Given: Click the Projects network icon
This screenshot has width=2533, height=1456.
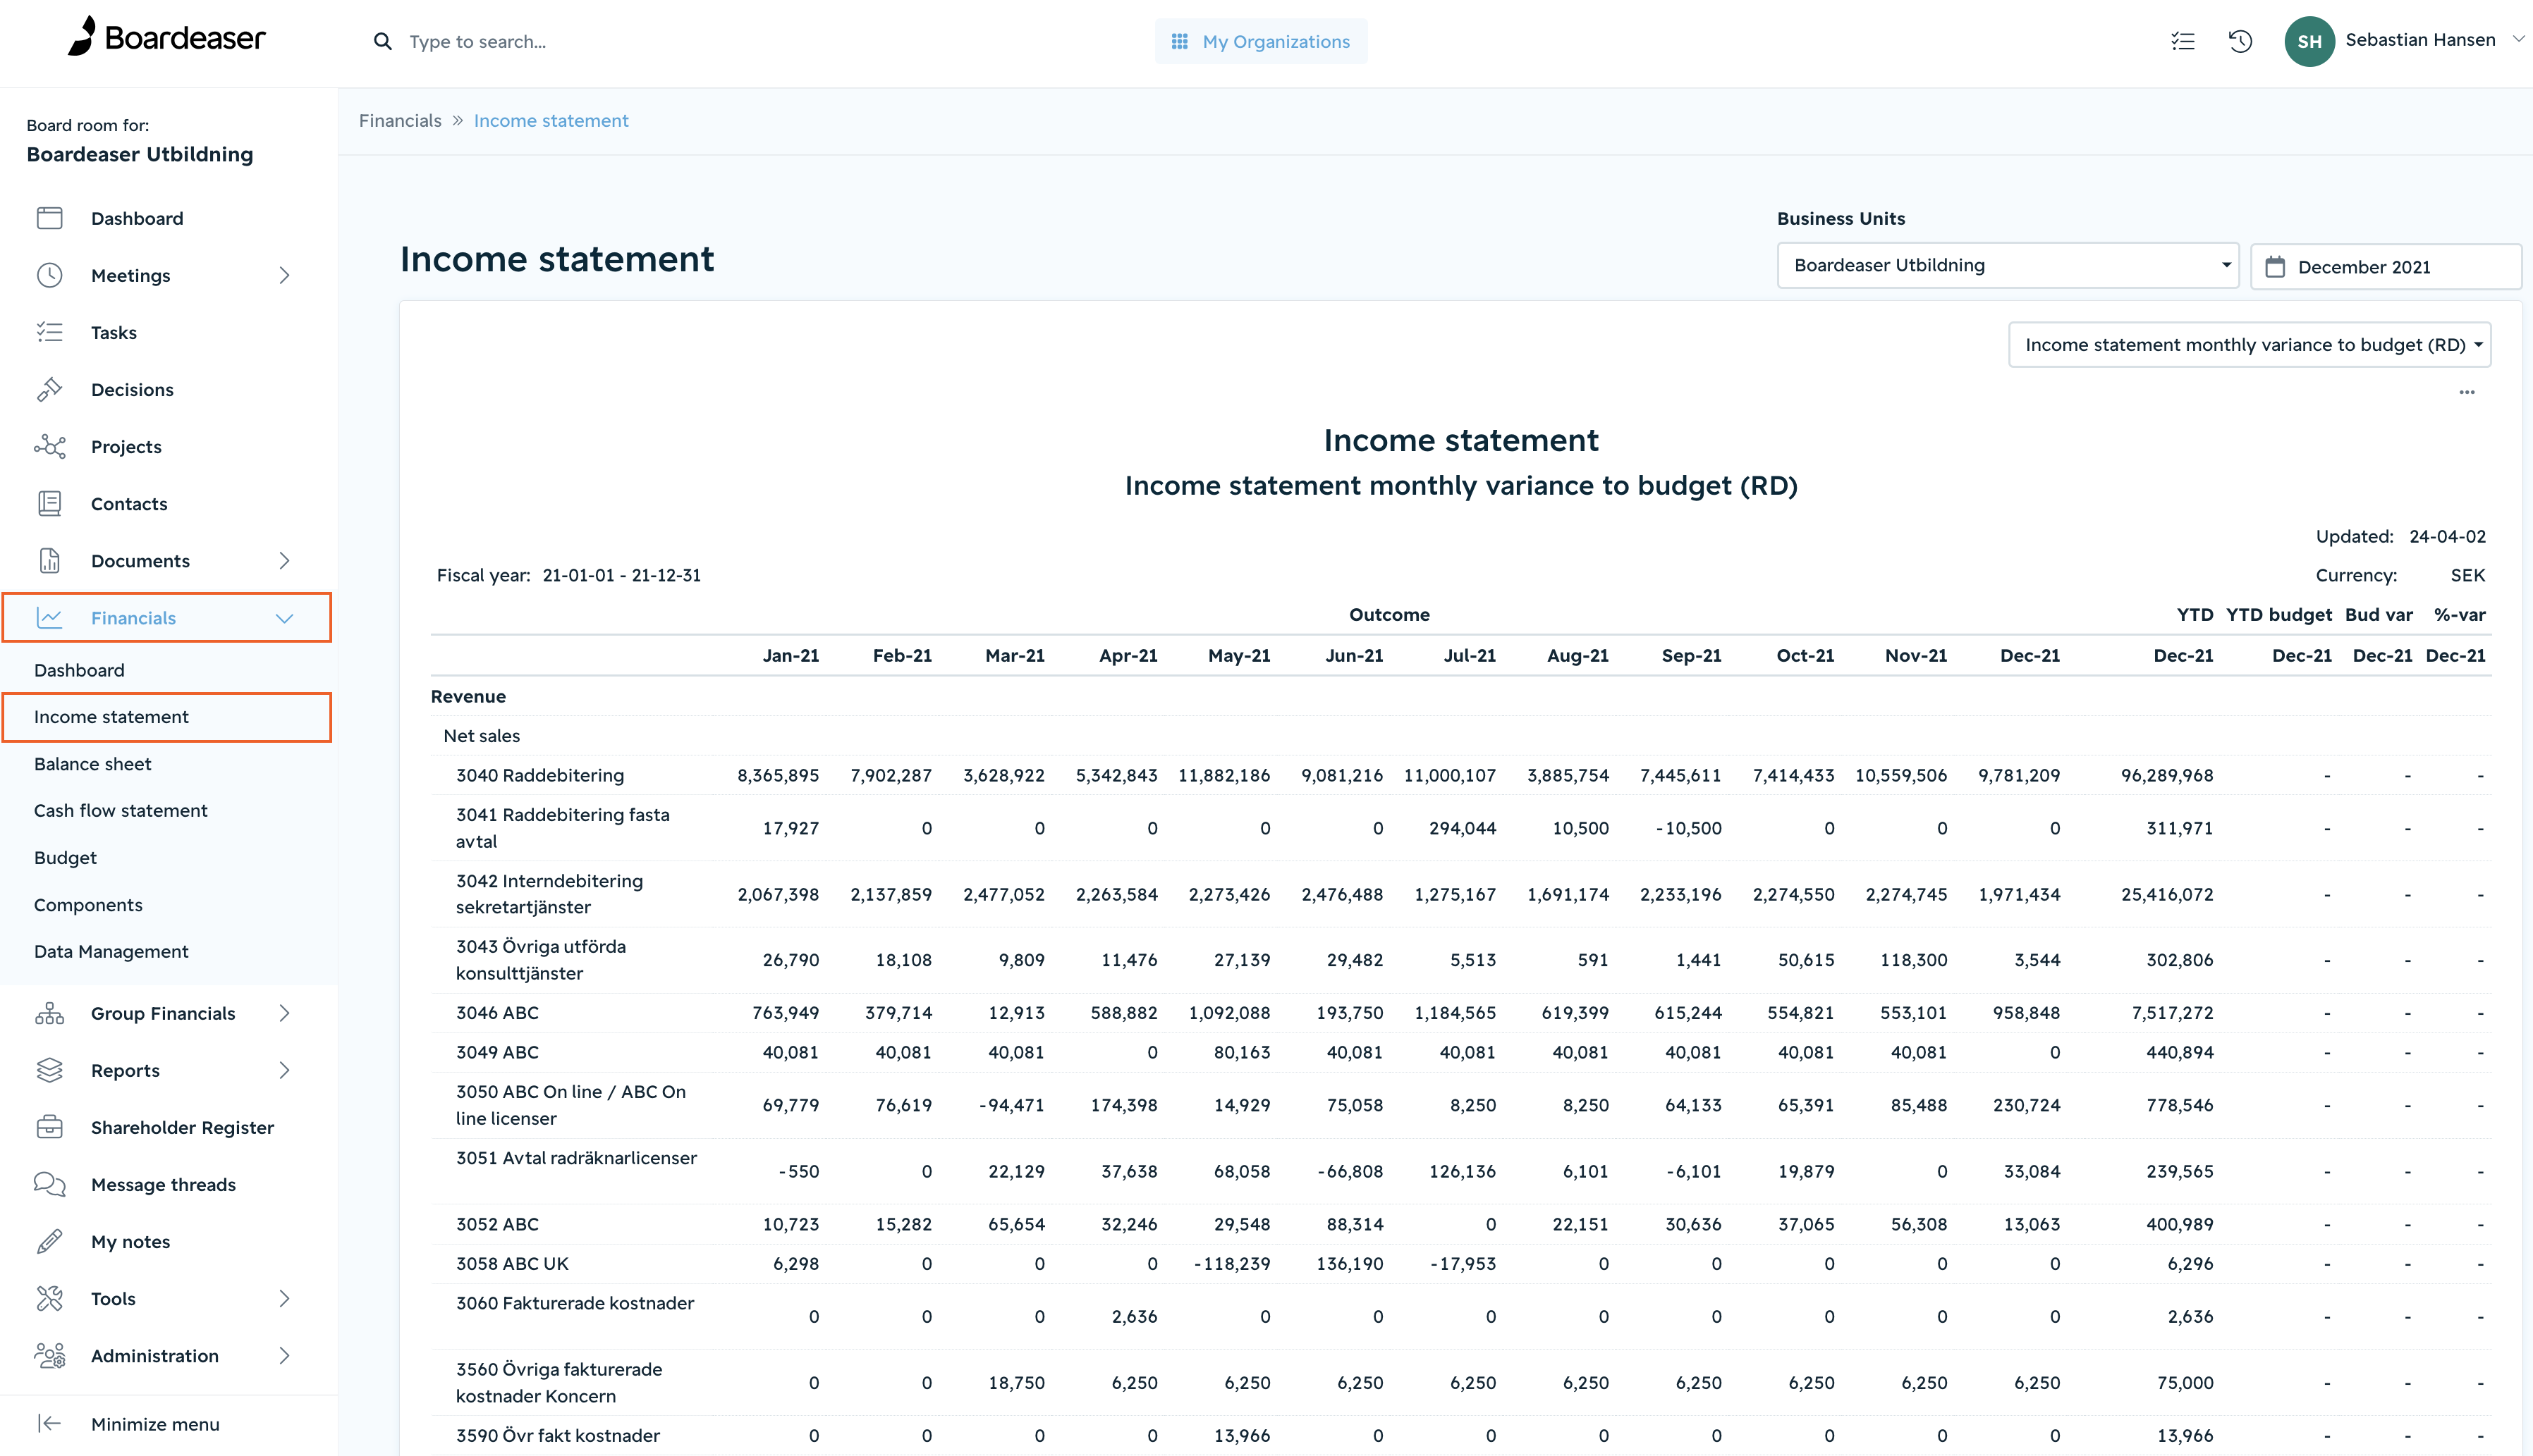Looking at the screenshot, I should (x=49, y=446).
